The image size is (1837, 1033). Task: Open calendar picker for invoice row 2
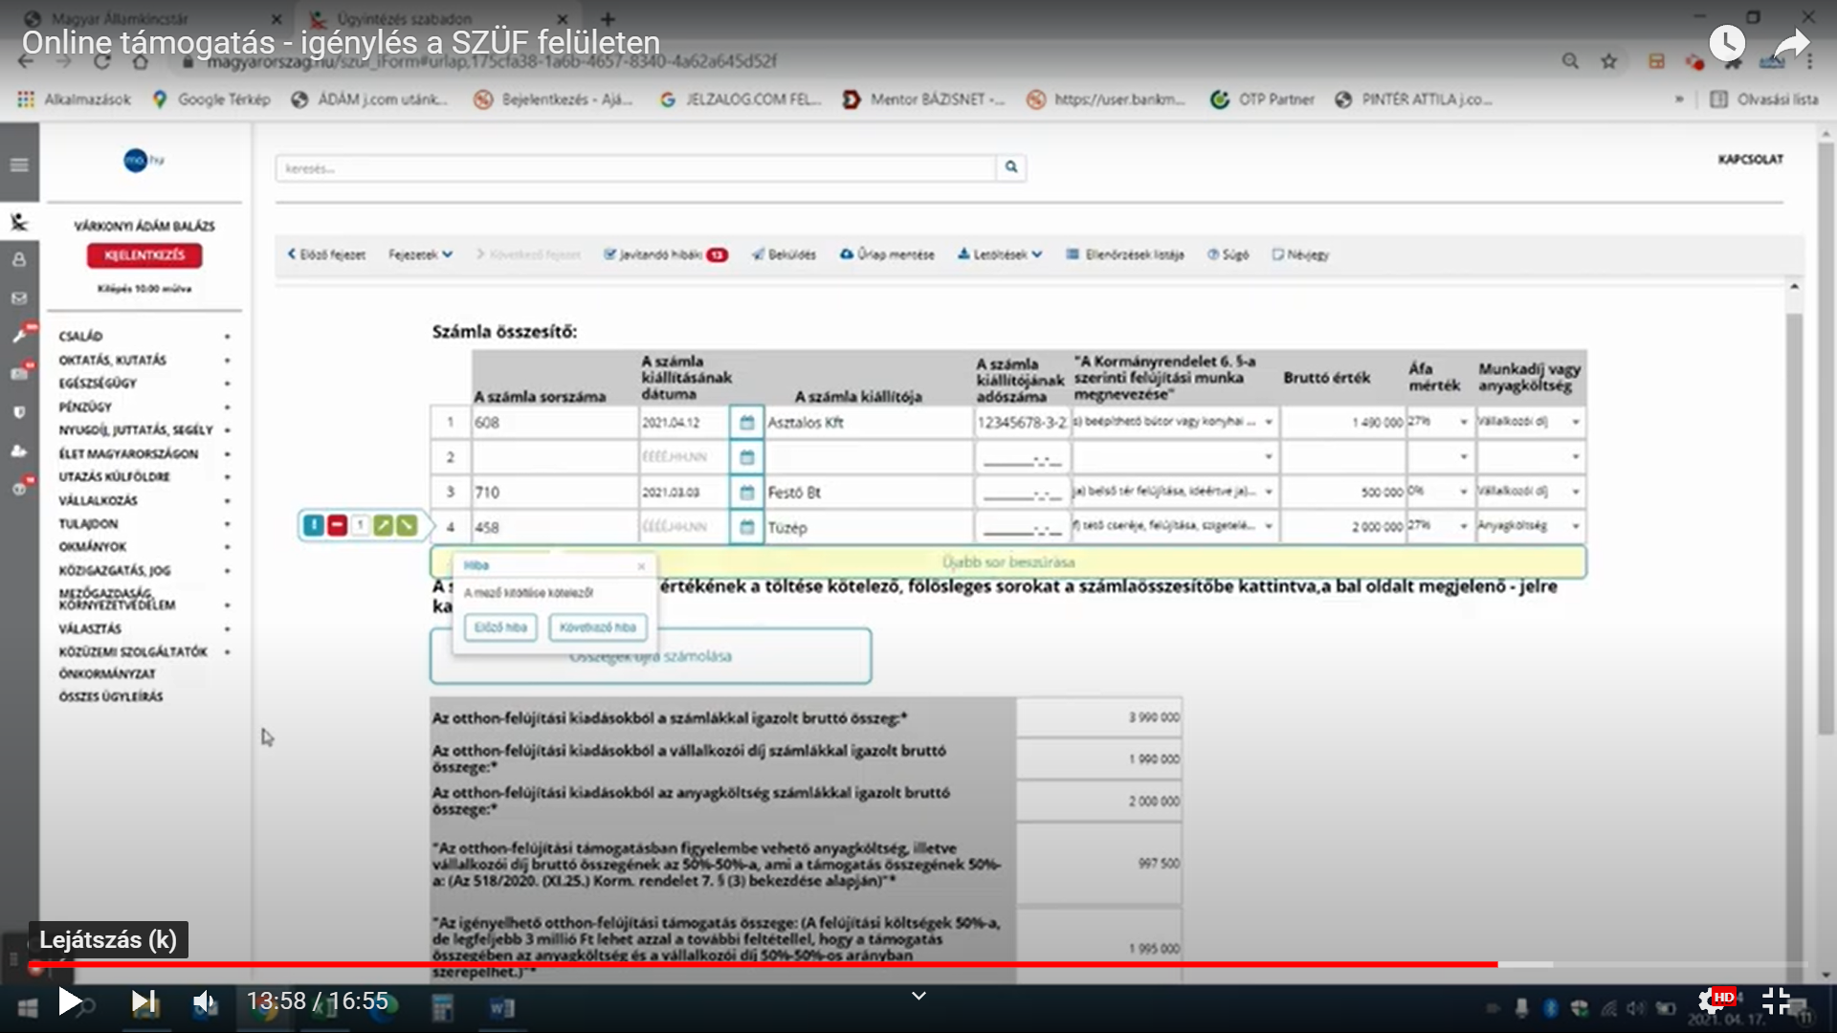746,457
